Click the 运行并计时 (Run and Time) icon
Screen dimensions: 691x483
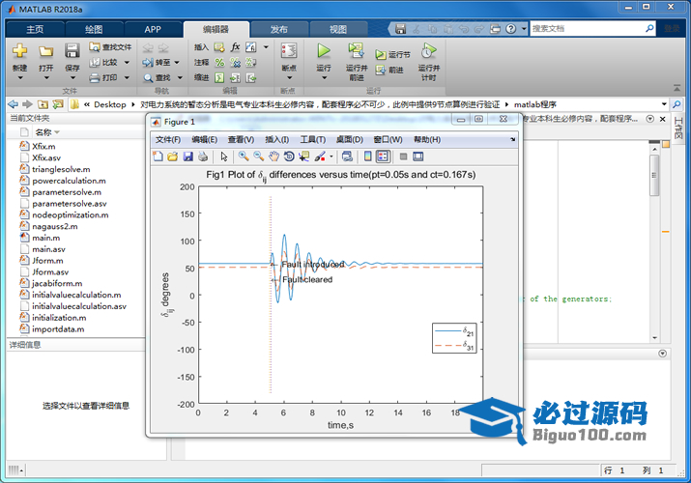pos(428,50)
